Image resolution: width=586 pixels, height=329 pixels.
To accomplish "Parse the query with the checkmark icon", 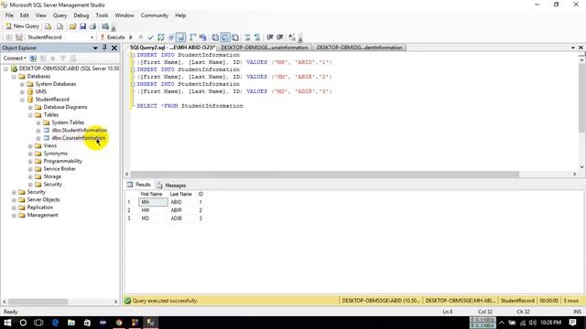I will tap(150, 37).
